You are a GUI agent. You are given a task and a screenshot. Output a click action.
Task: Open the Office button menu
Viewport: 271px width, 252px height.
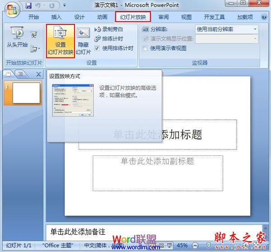(x=12, y=9)
